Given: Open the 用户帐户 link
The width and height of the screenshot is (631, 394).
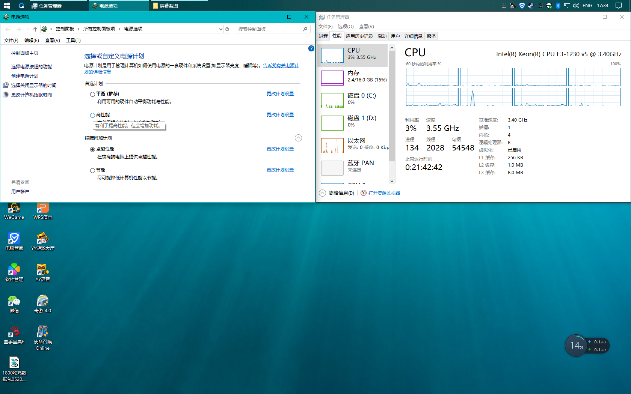Looking at the screenshot, I should 20,192.
